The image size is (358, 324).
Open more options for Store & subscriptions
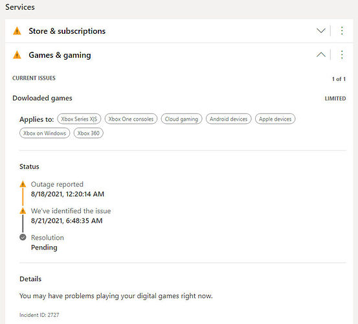pyautogui.click(x=342, y=30)
